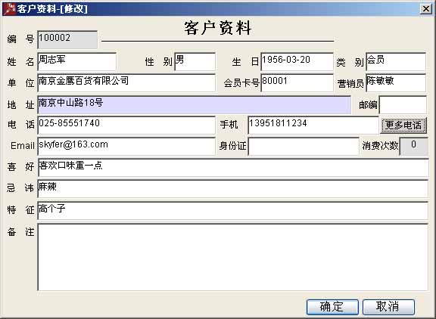Click the empty 身份证 field

[x=304, y=147]
